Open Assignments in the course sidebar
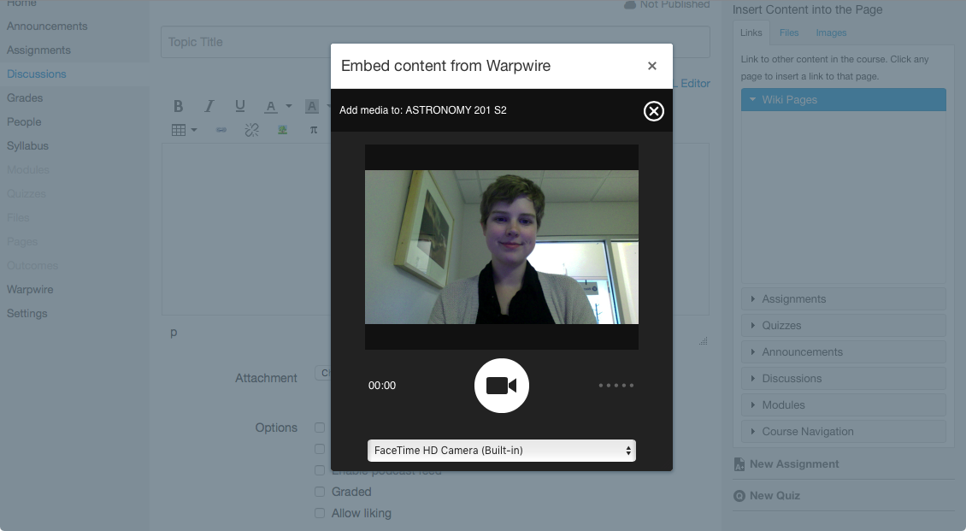Viewport: 966px width, 531px height. pos(38,50)
